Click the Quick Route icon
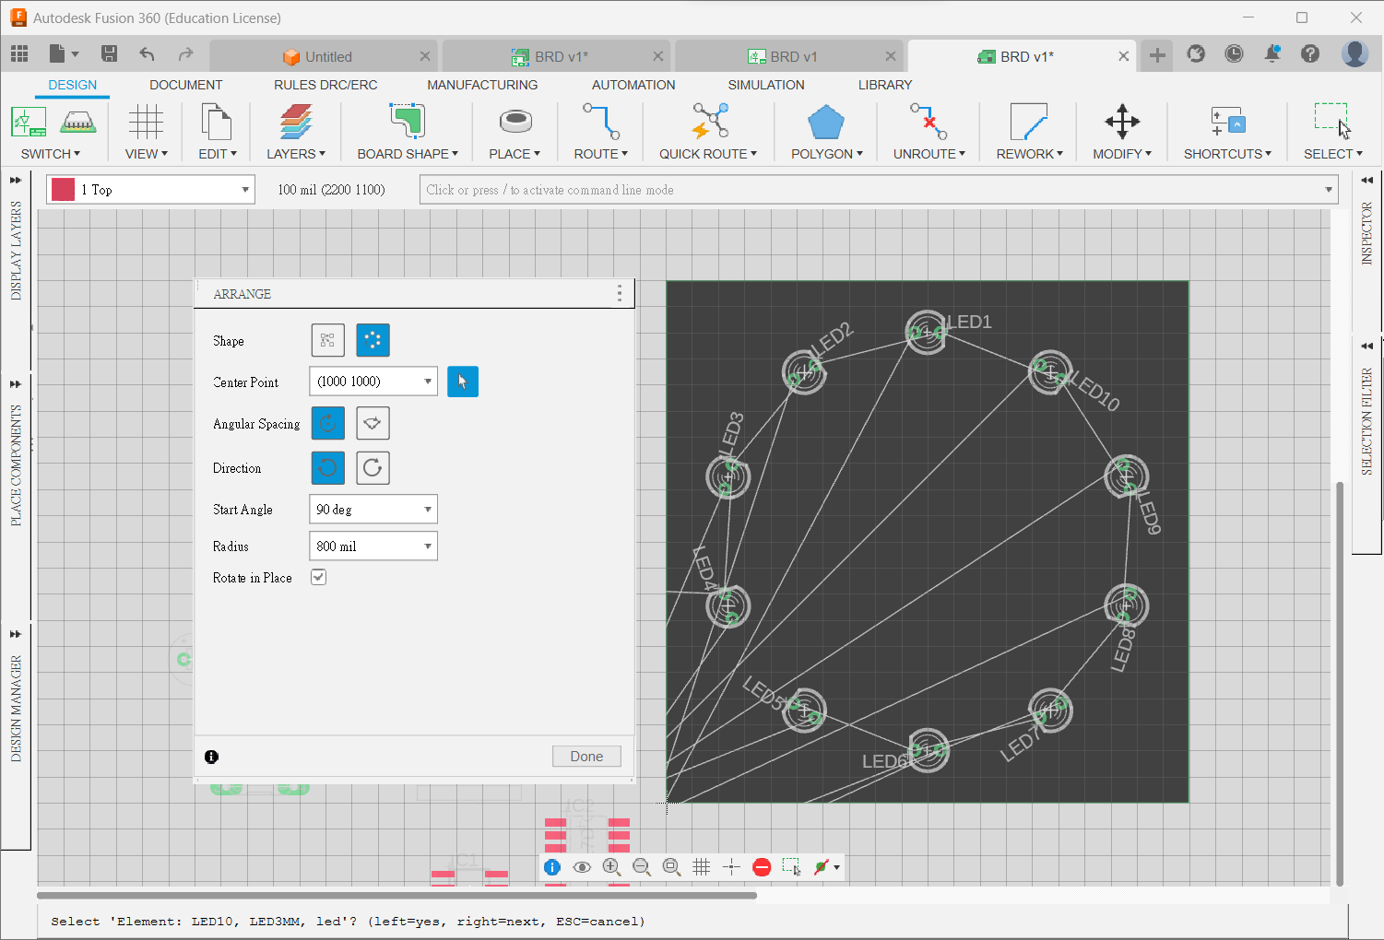 (x=709, y=123)
